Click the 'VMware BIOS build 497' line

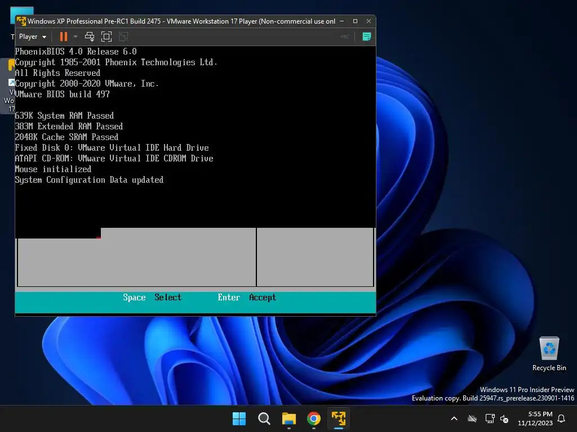(x=63, y=94)
